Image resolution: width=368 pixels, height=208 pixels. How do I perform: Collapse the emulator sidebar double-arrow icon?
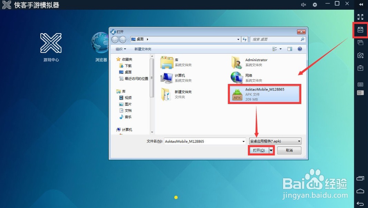361,4
